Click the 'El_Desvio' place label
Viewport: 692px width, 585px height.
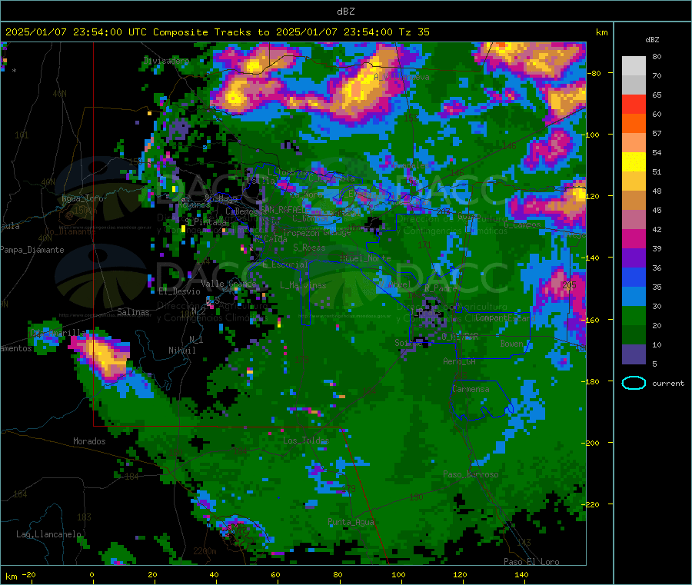pos(179,291)
